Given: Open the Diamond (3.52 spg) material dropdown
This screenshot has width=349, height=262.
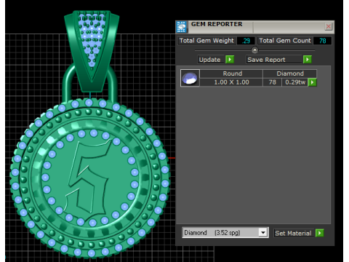Looking at the screenshot, I should coord(262,233).
